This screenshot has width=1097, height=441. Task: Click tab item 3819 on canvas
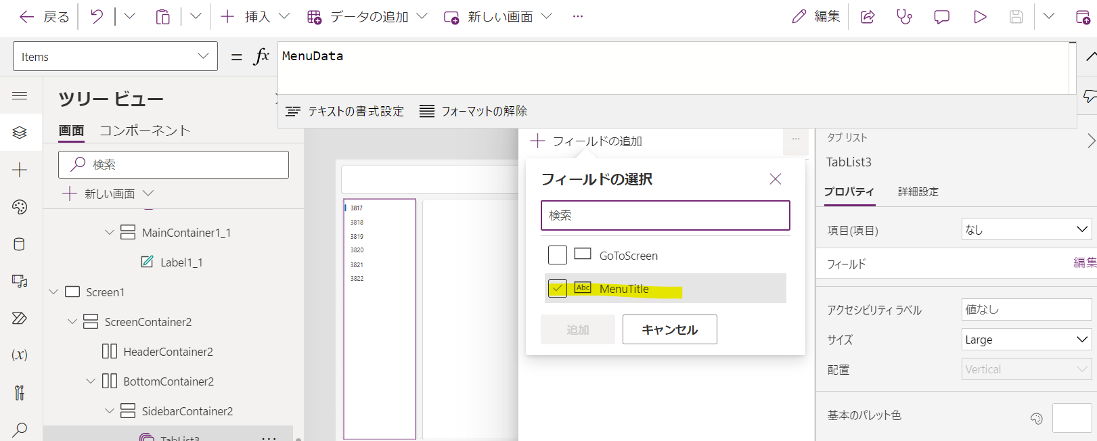click(x=357, y=237)
